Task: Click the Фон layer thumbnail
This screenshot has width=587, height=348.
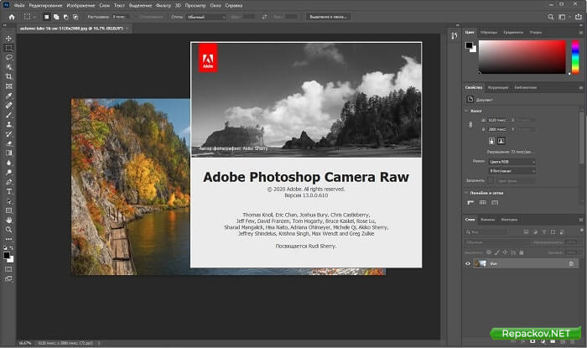Action: (x=481, y=263)
